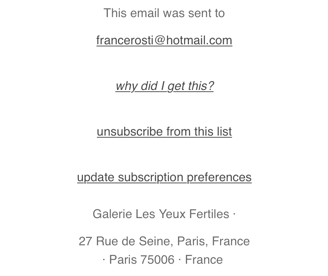Image resolution: width=328 pixels, height=276 pixels.
Task: Click the word "Fertiles" in the gallery name
Action: 209,214
